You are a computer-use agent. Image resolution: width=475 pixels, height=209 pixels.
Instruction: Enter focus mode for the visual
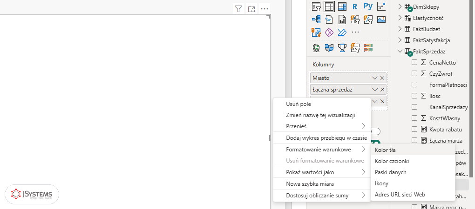point(251,9)
